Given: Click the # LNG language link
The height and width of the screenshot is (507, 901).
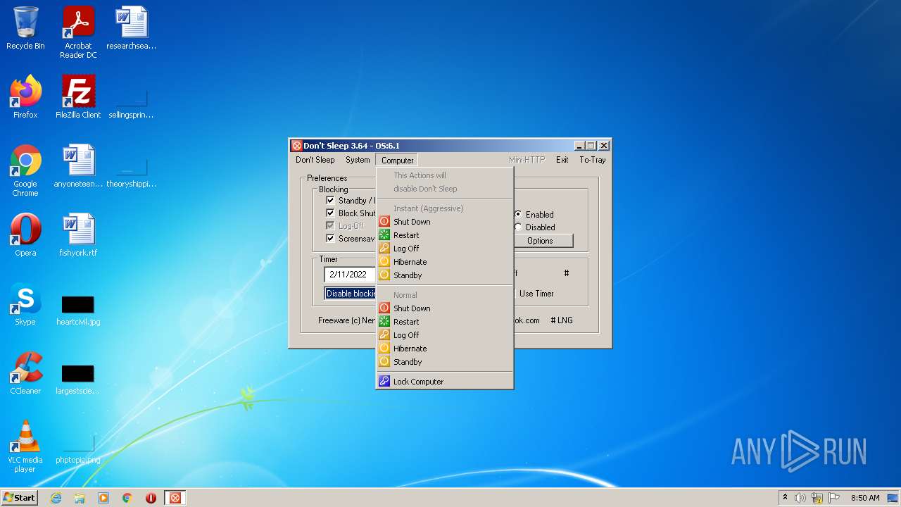Looking at the screenshot, I should (562, 320).
